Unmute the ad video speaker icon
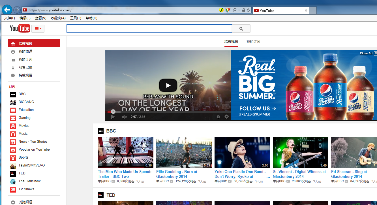377x205 pixels. tap(125, 117)
